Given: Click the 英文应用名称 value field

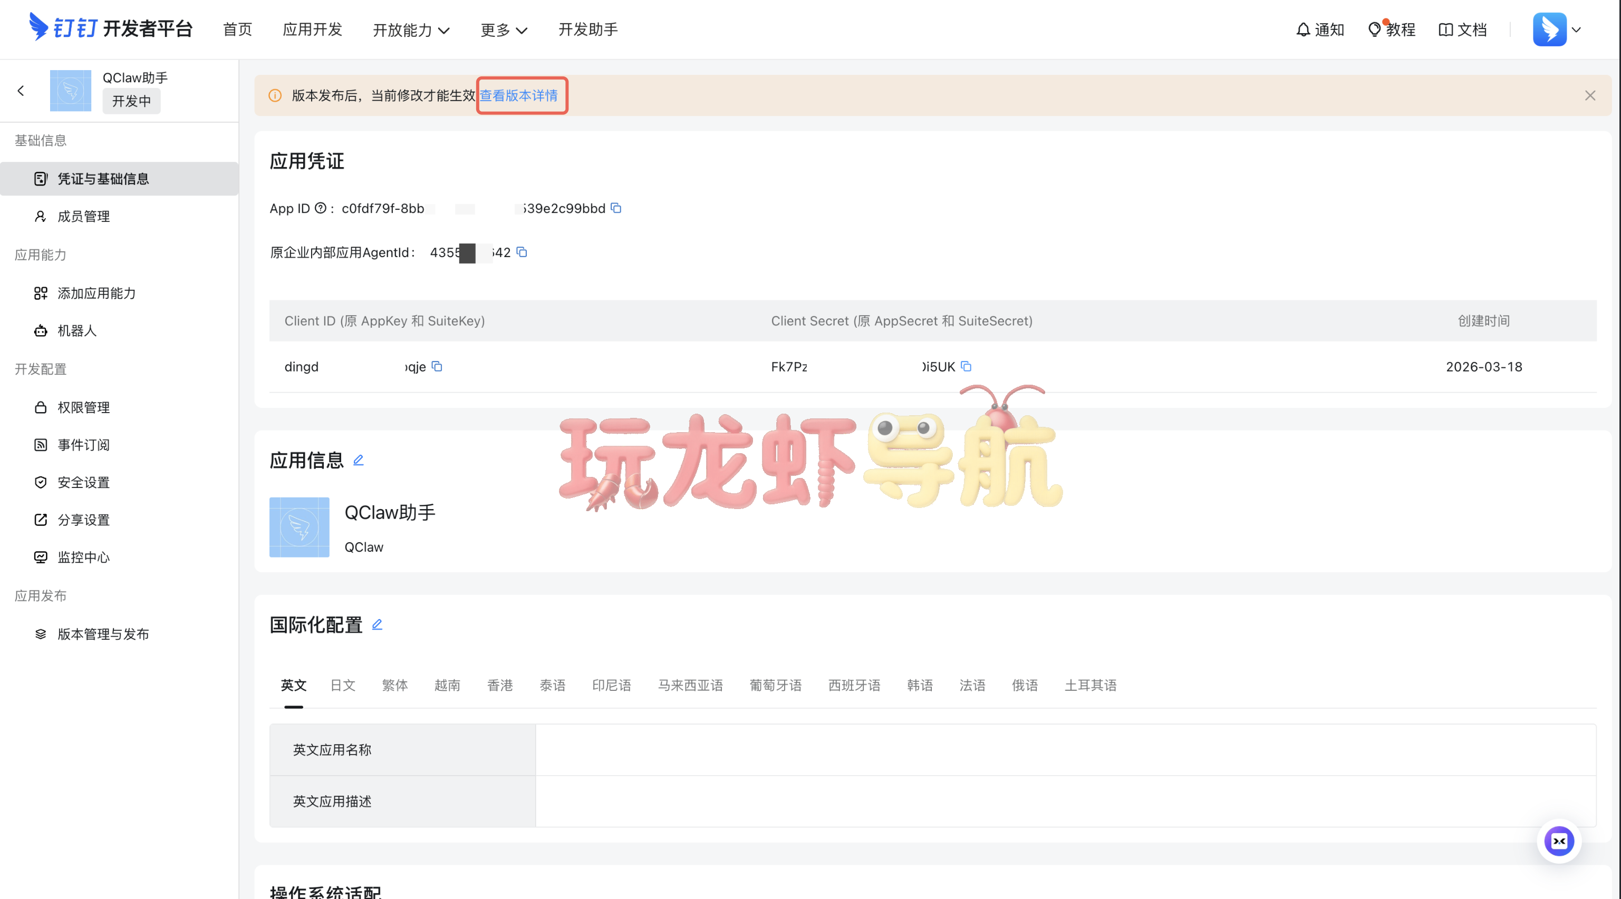Looking at the screenshot, I should (1066, 750).
